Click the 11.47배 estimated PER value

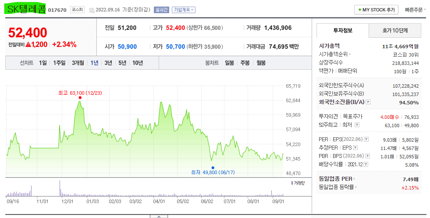tap(388, 148)
